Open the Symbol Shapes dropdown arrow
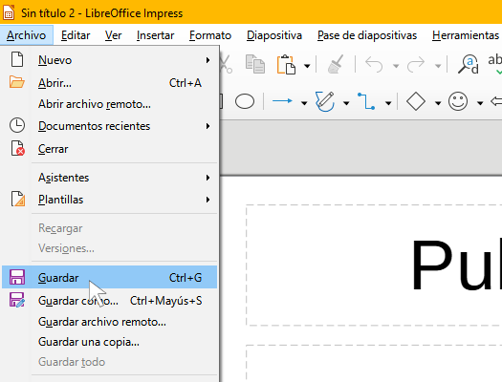This screenshot has width=502, height=382. click(x=480, y=103)
